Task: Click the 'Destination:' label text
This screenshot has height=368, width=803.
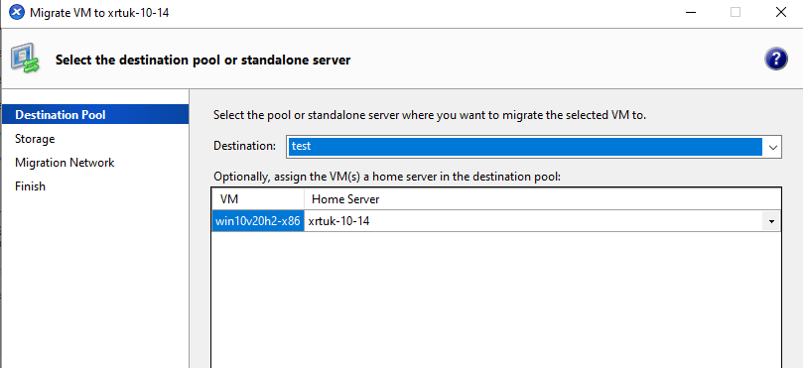Action: [x=244, y=146]
